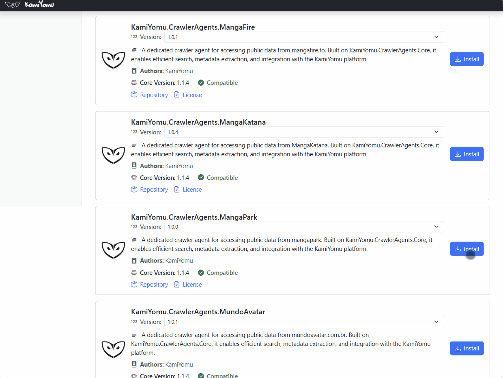The image size is (503, 378).
Task: Click the MangaPark Compatible checkmark icon
Action: (201, 273)
